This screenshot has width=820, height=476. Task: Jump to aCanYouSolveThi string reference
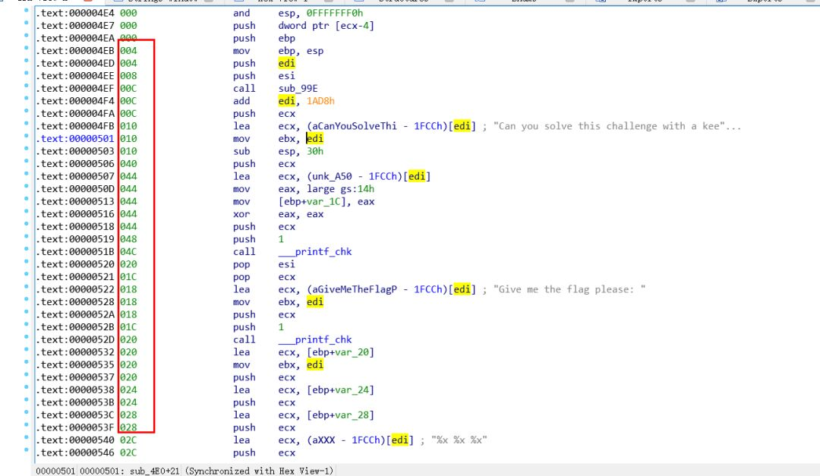[x=354, y=126]
